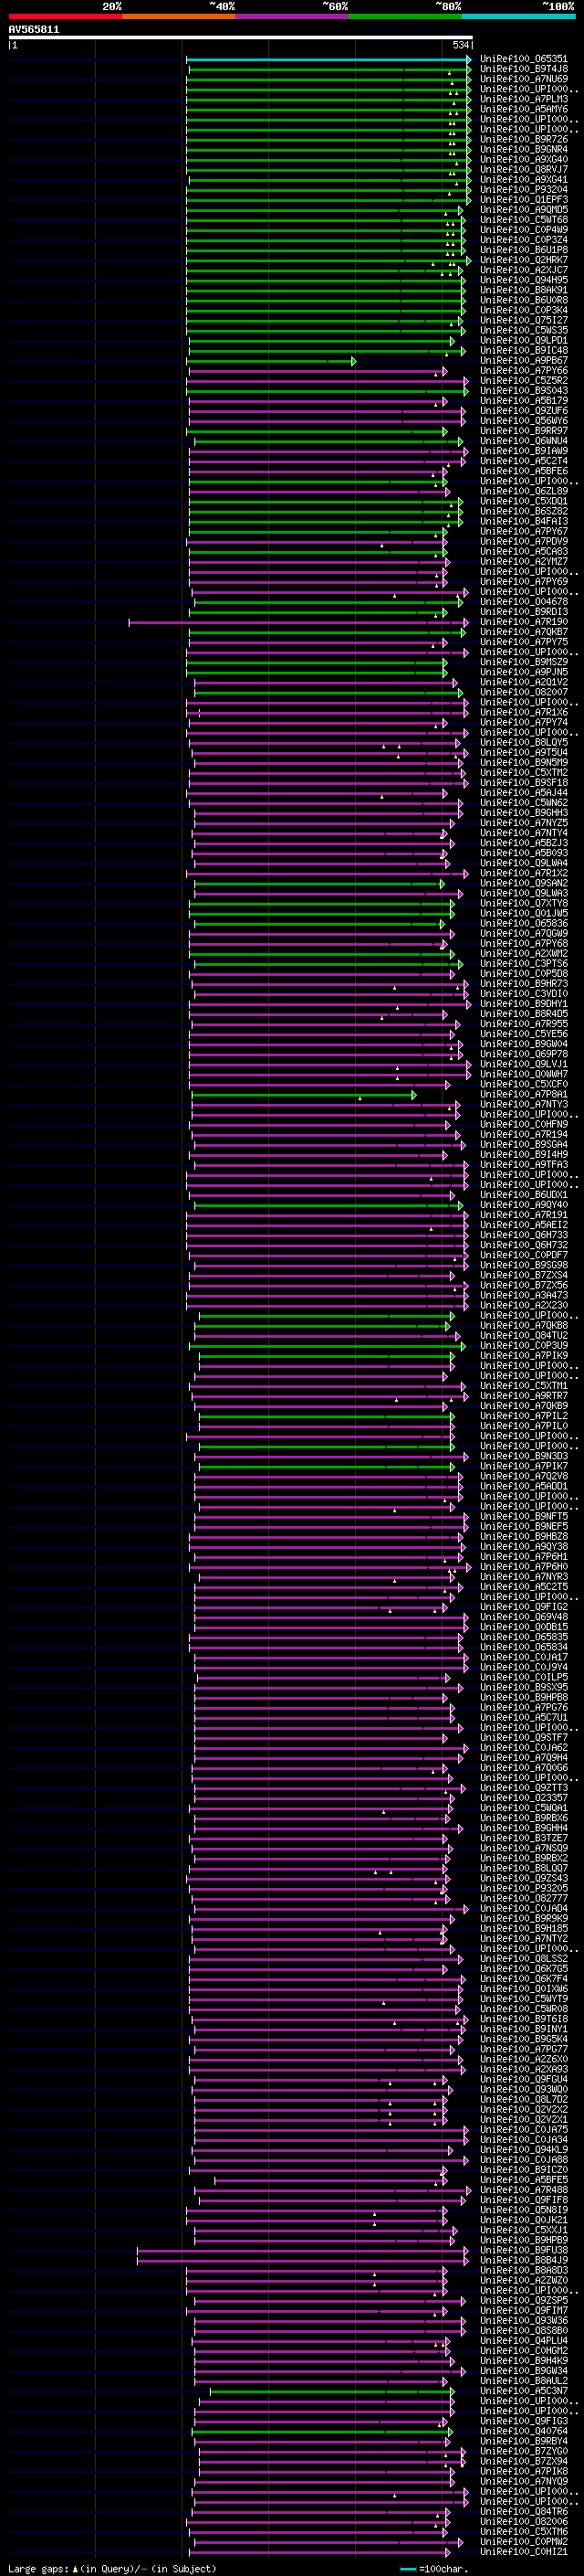This screenshot has width=584, height=2576.
Task: Open hit UniRef100_B9T4J8
Action: [524, 70]
